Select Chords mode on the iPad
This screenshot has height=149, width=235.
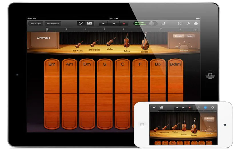[x=179, y=36]
